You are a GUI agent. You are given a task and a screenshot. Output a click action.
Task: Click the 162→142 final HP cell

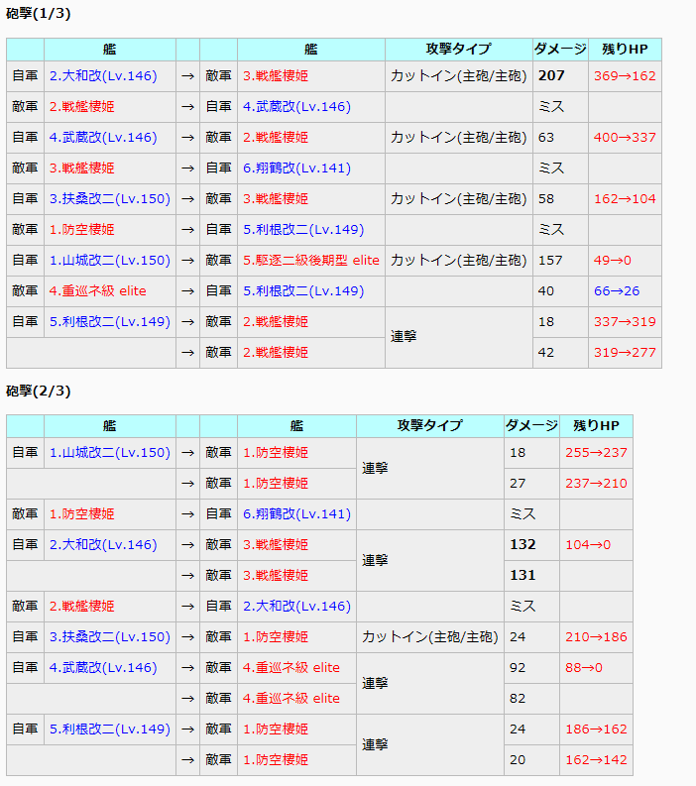[x=596, y=760]
